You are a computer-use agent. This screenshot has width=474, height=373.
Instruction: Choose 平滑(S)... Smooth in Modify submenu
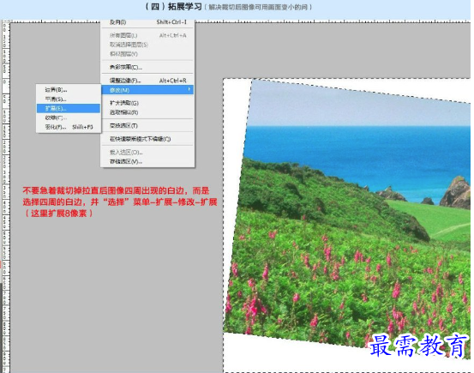click(x=69, y=99)
